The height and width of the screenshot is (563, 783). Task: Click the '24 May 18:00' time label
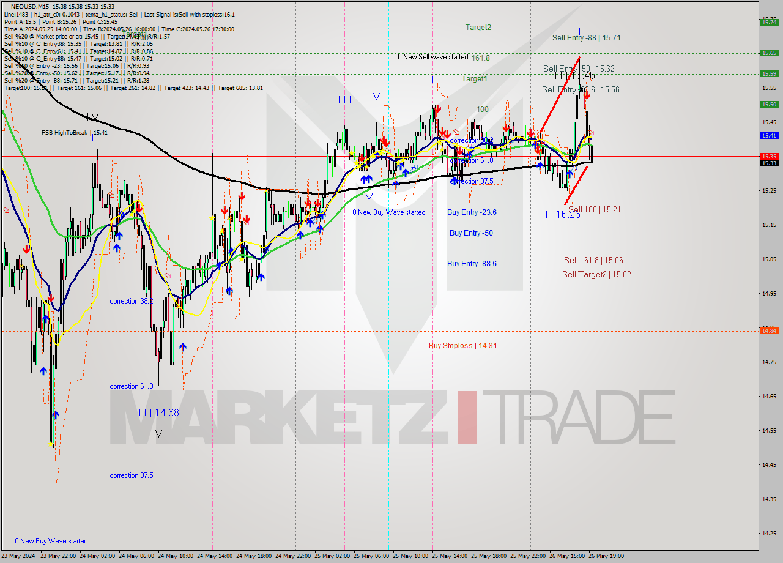pyautogui.click(x=254, y=556)
